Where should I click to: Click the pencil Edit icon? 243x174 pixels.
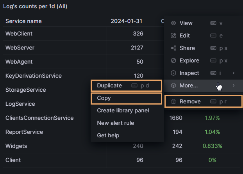pos(174,36)
